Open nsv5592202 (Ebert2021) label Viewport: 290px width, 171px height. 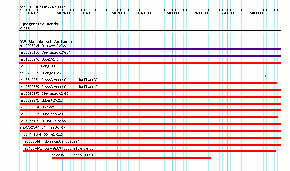click(x=41, y=100)
